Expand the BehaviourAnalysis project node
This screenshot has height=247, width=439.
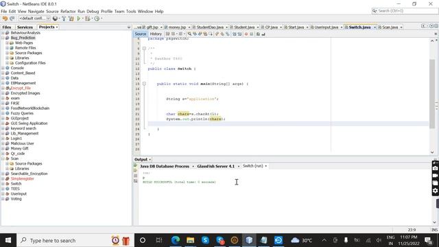[x=3, y=33]
